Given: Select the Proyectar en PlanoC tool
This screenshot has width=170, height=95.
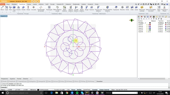Looking at the screenshot, I should [164, 9].
